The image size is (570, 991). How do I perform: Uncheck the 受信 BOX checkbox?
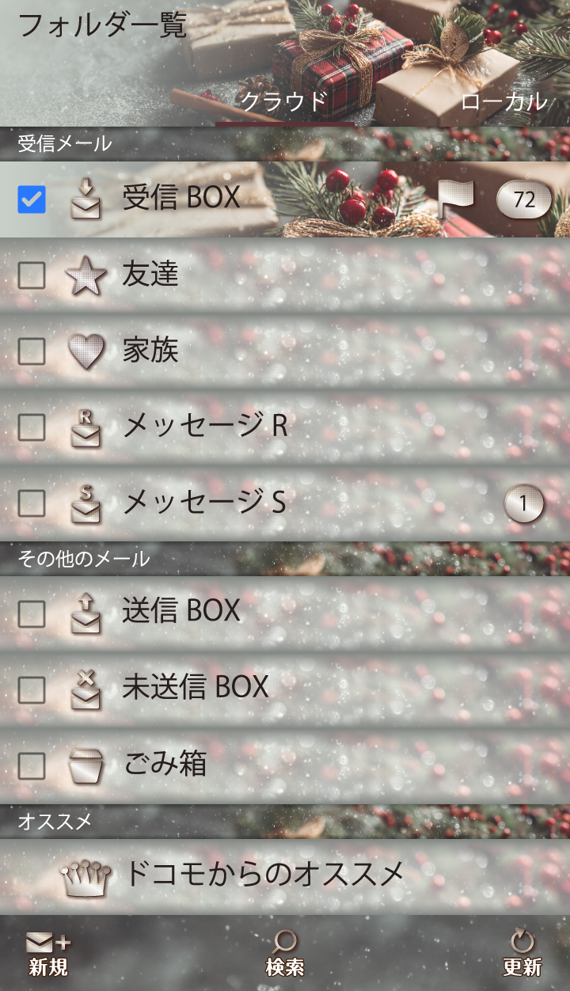(32, 199)
